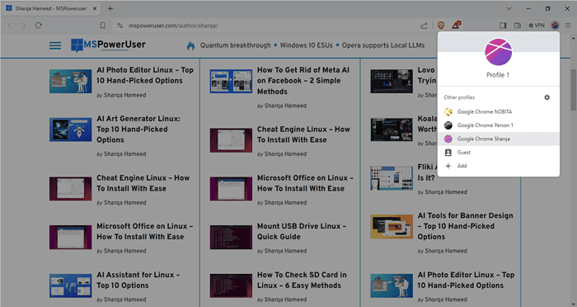This screenshot has width=577, height=307.
Task: Open Opera supports Local LLMs link
Action: (383, 45)
